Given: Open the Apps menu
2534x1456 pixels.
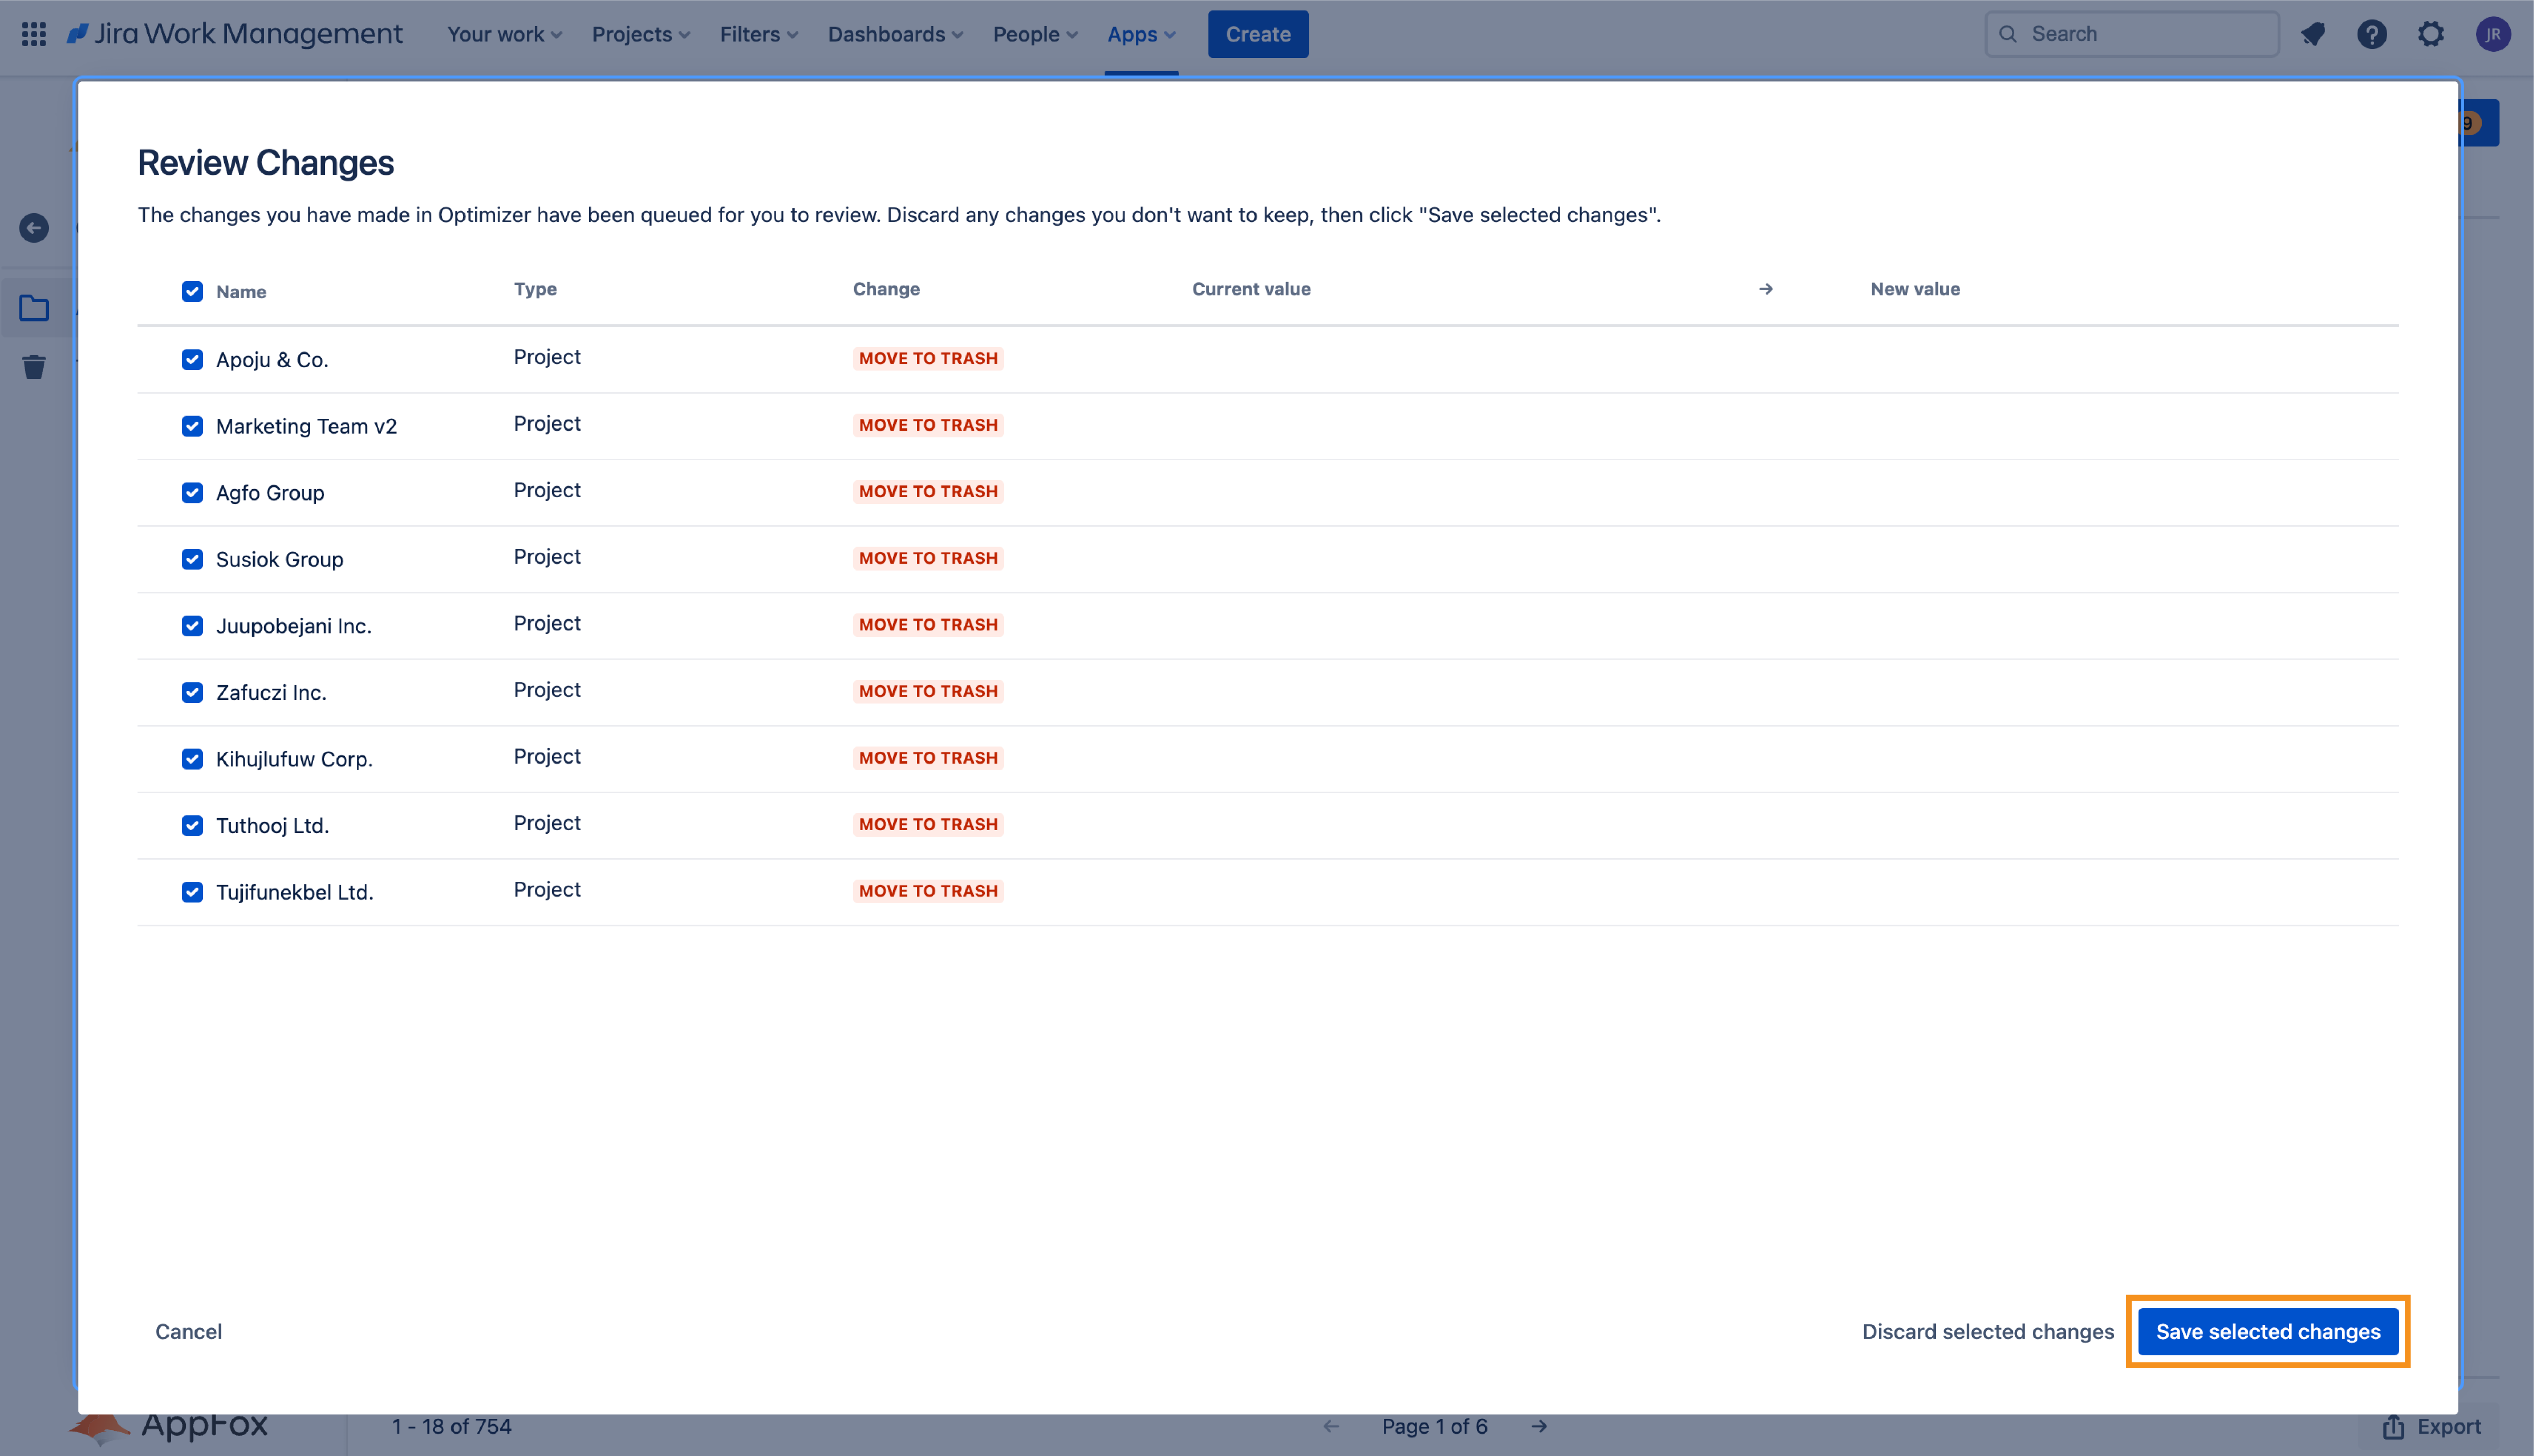Looking at the screenshot, I should point(1141,34).
